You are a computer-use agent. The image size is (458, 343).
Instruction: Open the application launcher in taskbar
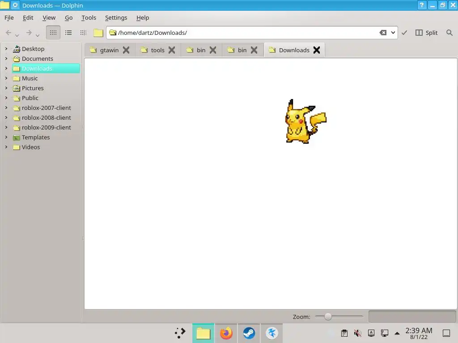coord(180,333)
